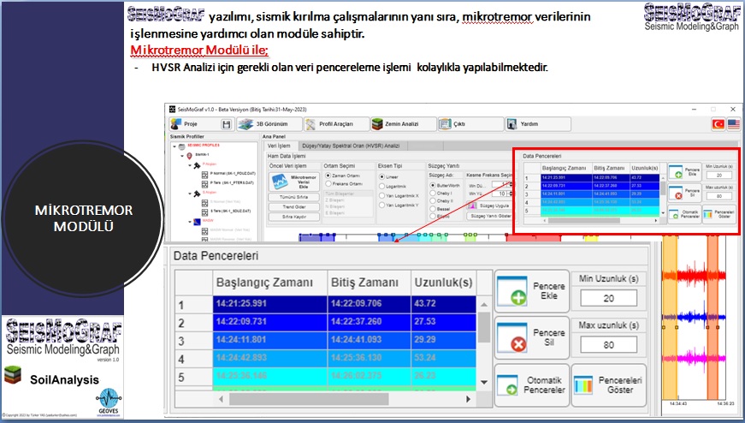Click the enlarged table's horizontal scrollbar thumb
The height and width of the screenshot is (423, 745).
(x=310, y=399)
